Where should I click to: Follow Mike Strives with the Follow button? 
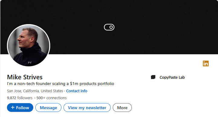coord(20,108)
